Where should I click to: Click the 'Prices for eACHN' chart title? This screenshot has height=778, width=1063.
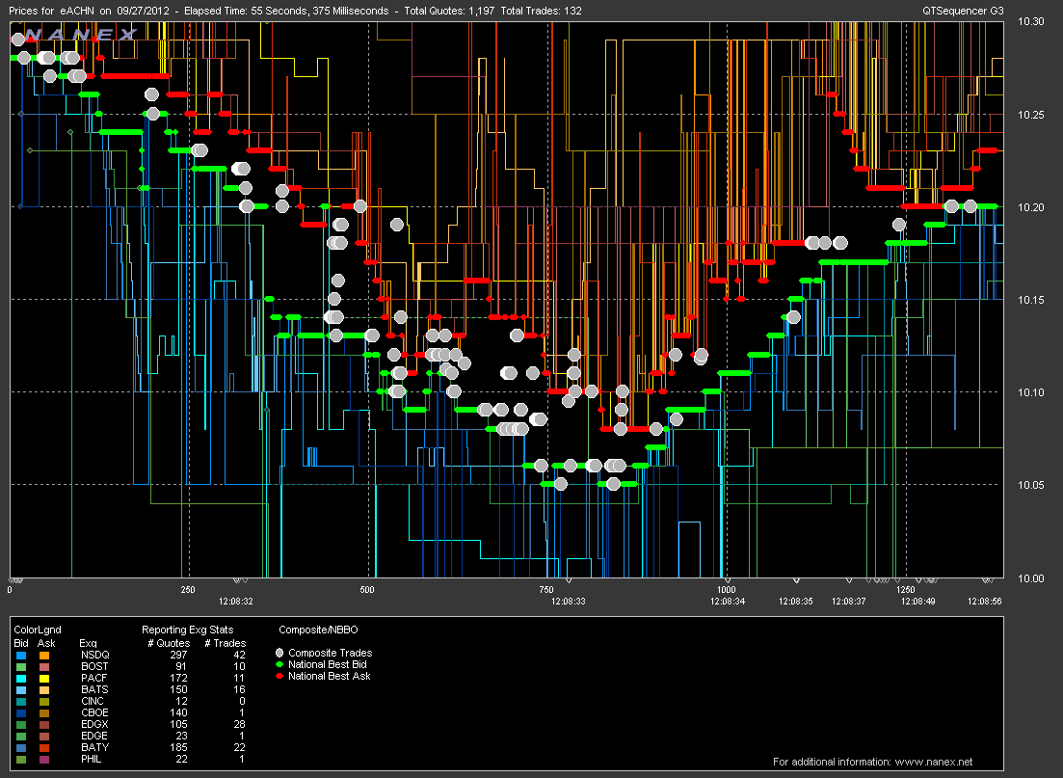(x=51, y=11)
